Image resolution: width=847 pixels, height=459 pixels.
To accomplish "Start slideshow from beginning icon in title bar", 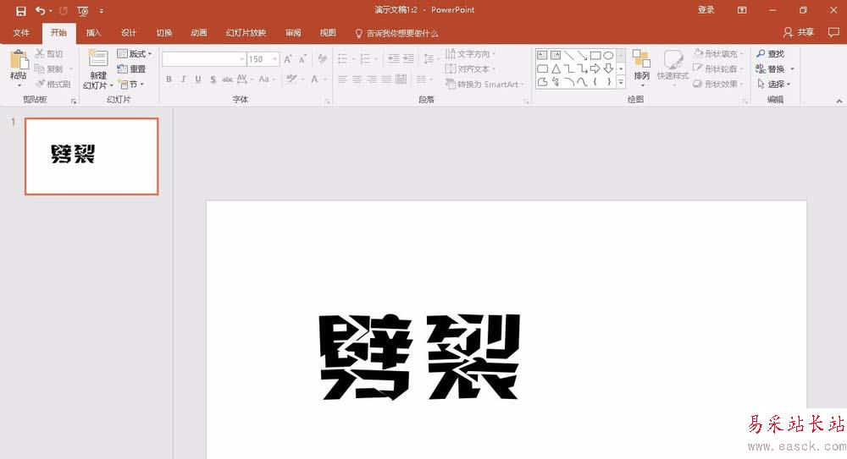I will point(83,11).
